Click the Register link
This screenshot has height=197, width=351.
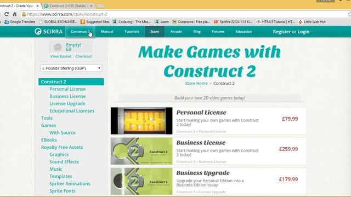click(281, 32)
